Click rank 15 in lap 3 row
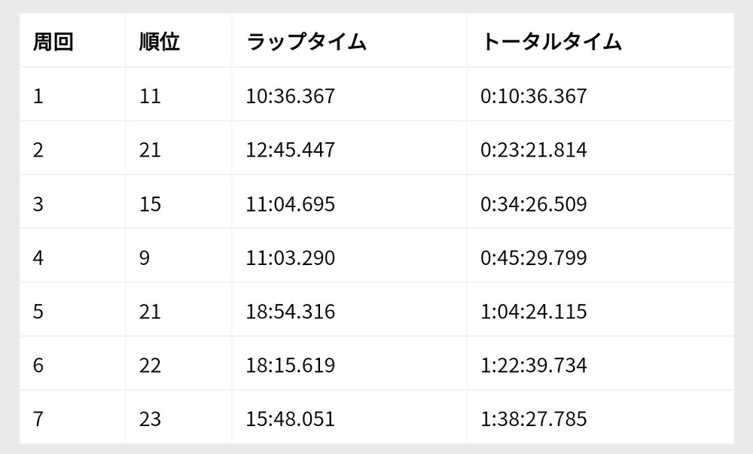This screenshot has height=454, width=753. 150,204
